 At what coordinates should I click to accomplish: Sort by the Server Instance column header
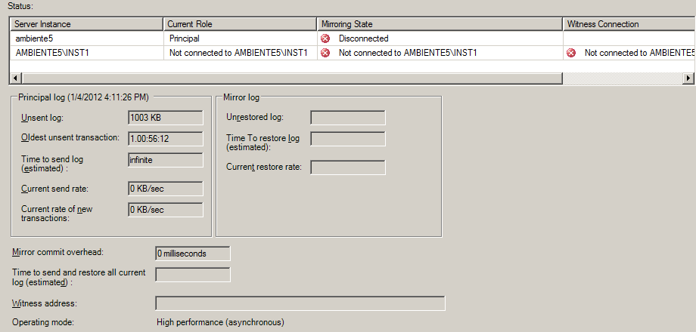(x=86, y=24)
